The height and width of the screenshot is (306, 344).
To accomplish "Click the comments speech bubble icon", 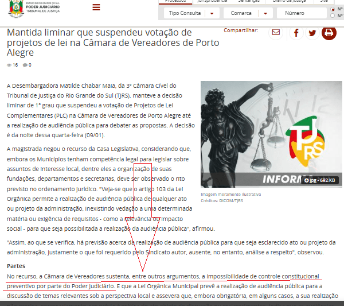I will [x=25, y=65].
